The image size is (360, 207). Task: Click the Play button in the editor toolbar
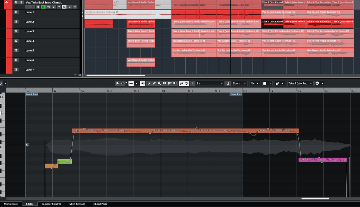click(118, 83)
